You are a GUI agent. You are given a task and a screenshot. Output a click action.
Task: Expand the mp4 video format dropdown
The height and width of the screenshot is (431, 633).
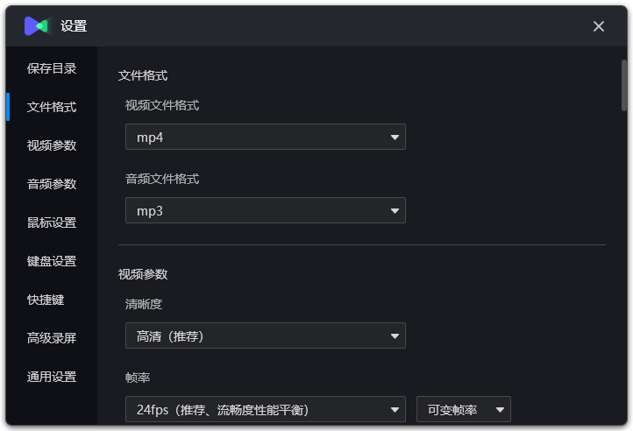(265, 137)
